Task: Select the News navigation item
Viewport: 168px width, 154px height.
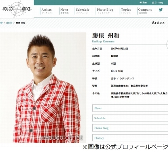Action: [x=64, y=11]
